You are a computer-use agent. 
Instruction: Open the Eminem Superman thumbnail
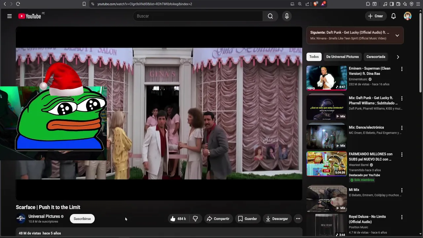click(327, 78)
